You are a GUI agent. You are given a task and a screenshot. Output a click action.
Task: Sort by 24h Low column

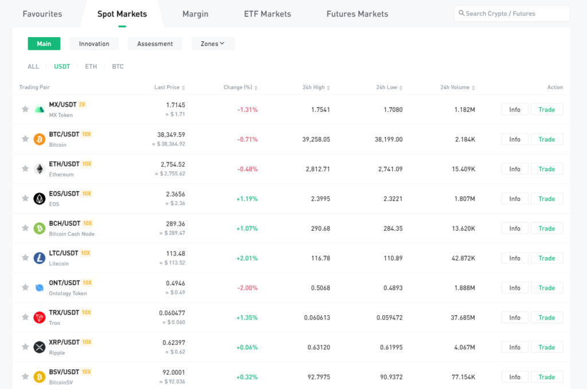(389, 87)
